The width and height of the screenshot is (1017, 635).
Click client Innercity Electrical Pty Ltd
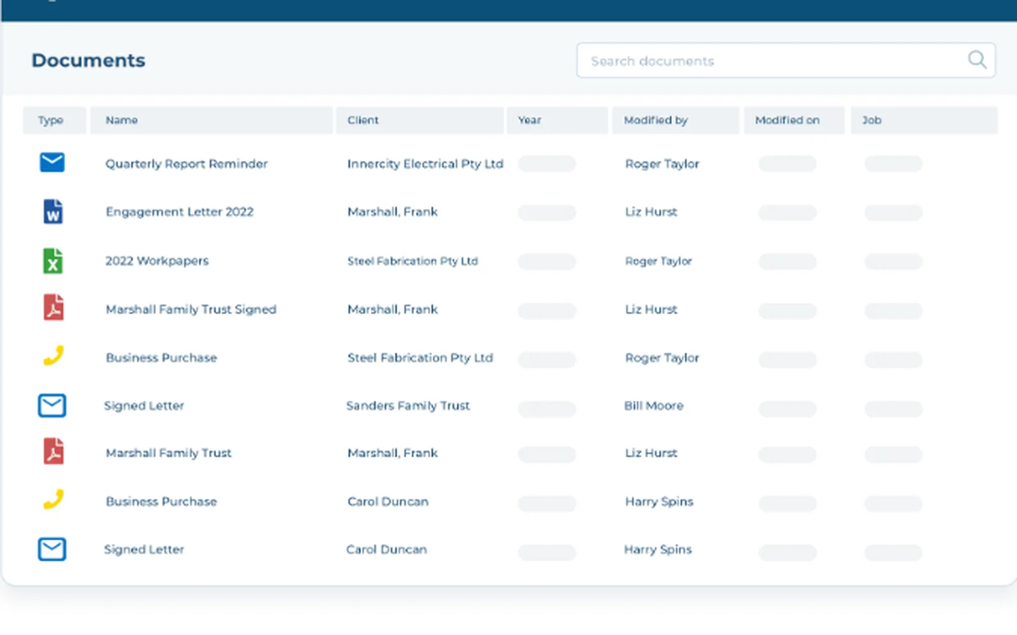click(425, 164)
